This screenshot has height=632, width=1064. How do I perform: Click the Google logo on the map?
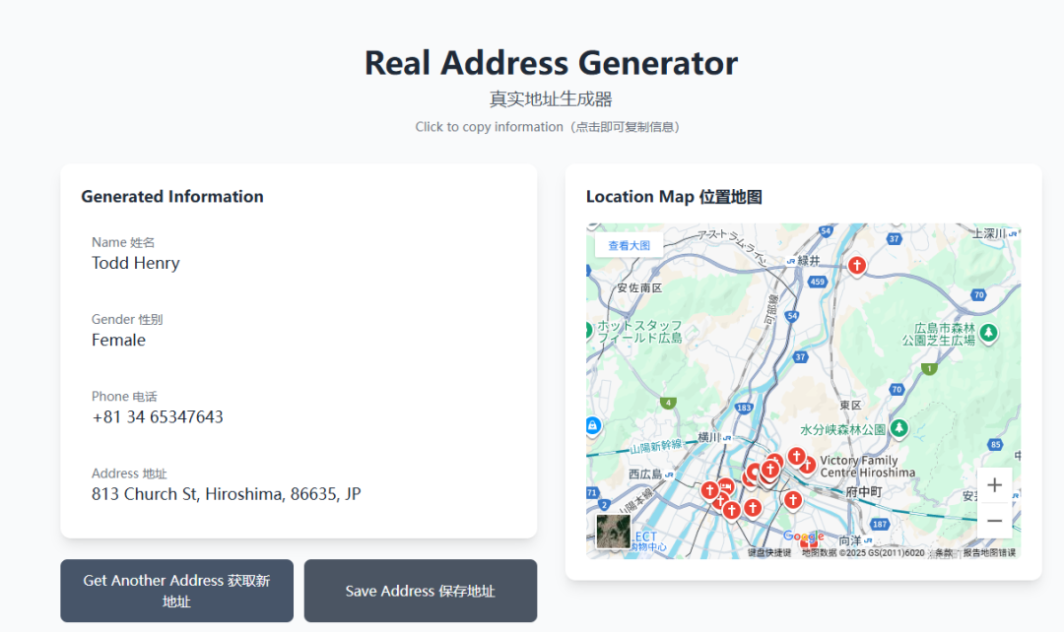[805, 536]
